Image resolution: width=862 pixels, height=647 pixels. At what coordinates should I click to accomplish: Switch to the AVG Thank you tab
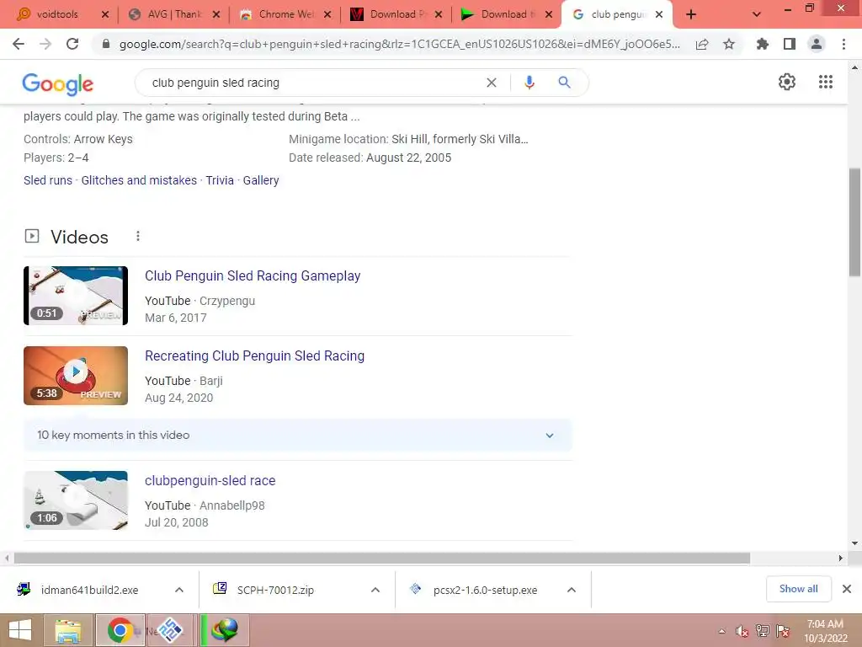click(173, 14)
